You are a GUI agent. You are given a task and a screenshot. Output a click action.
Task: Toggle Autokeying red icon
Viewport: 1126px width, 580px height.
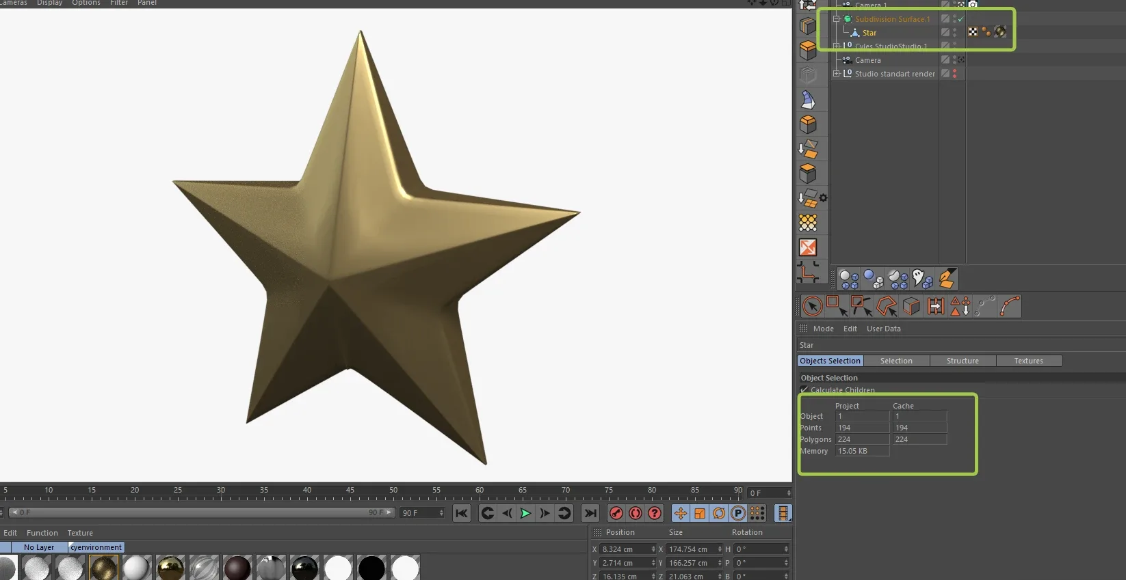click(x=636, y=513)
